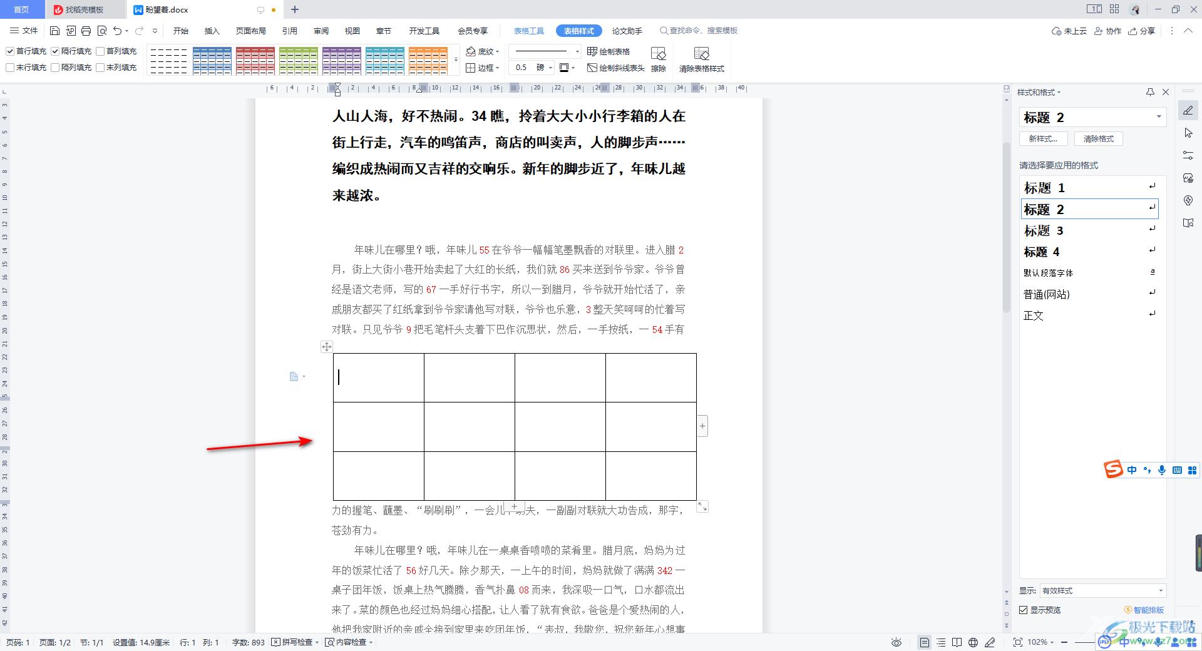Click 协作 collaborate button
This screenshot has height=651, width=1202.
[x=1108, y=31]
